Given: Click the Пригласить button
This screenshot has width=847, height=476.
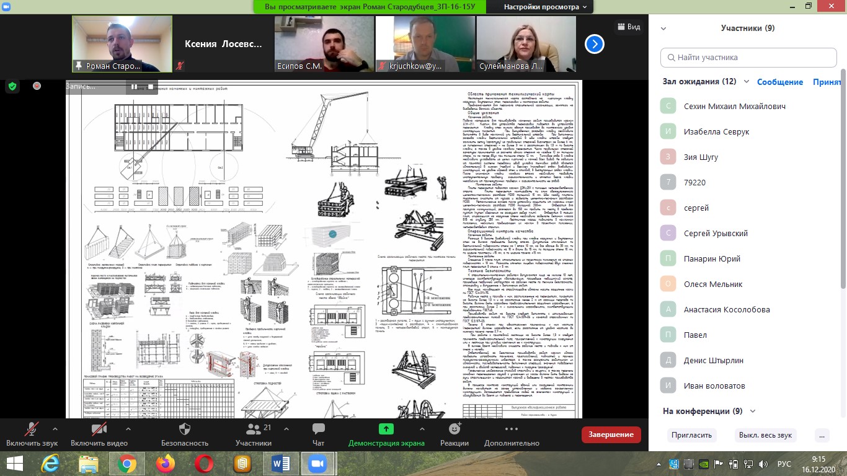Looking at the screenshot, I should (x=691, y=435).
